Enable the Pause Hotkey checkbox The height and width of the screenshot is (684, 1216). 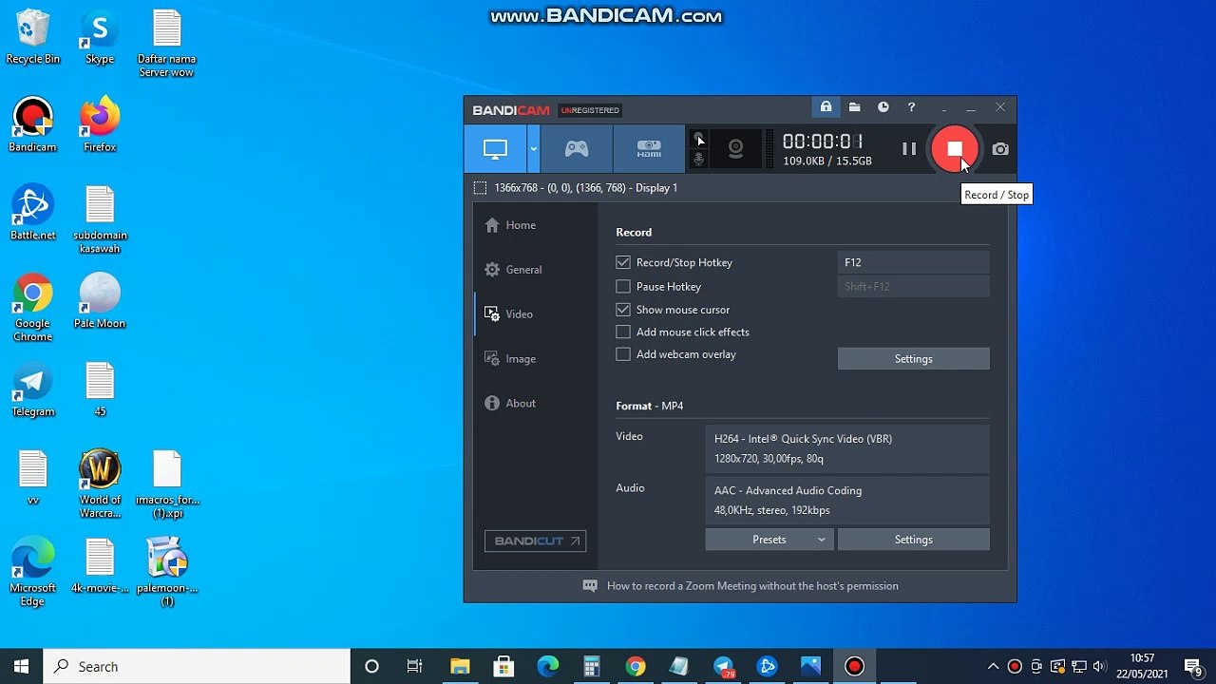pyautogui.click(x=623, y=286)
